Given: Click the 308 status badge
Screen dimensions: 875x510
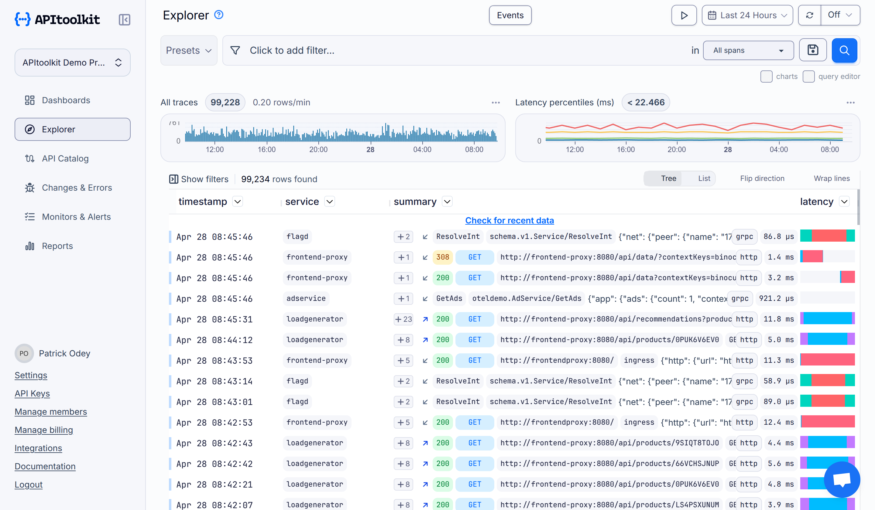Looking at the screenshot, I should (443, 257).
